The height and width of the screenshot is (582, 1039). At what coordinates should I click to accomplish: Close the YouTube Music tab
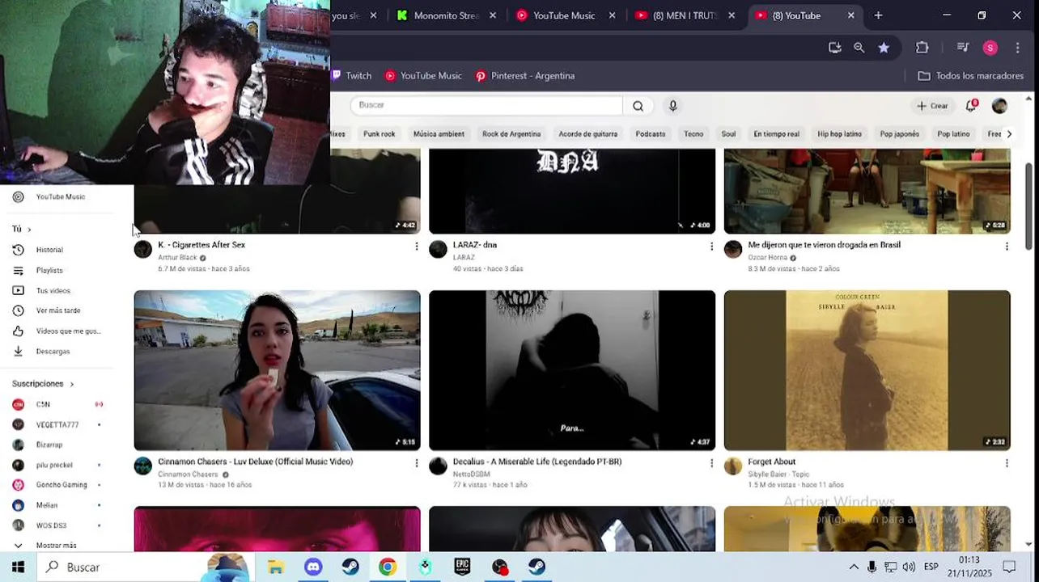tap(612, 15)
